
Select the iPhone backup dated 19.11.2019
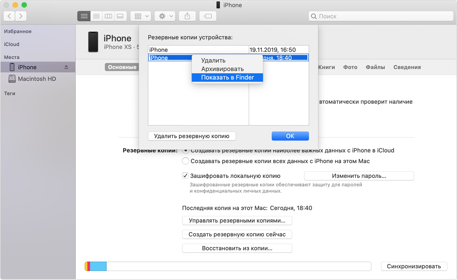tap(228, 50)
